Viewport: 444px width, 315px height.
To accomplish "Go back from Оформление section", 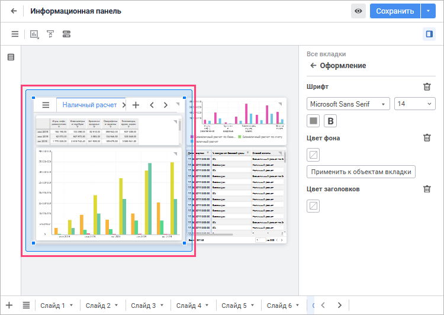I will pos(313,66).
